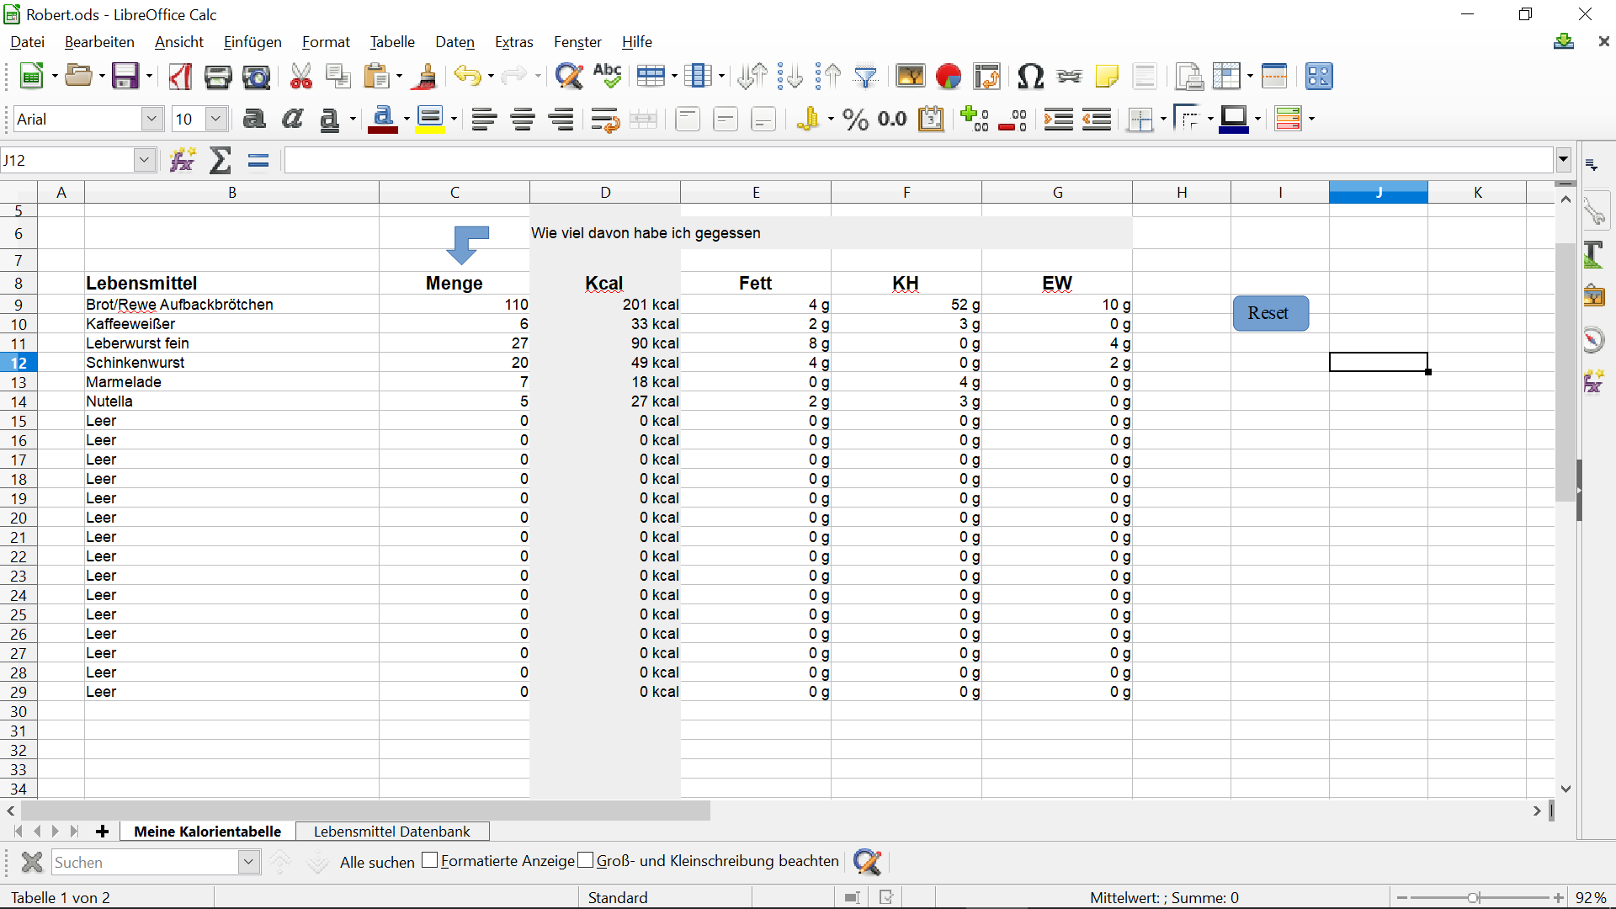Click the Print icon
Viewport: 1616px width, 909px height.
[x=218, y=77]
